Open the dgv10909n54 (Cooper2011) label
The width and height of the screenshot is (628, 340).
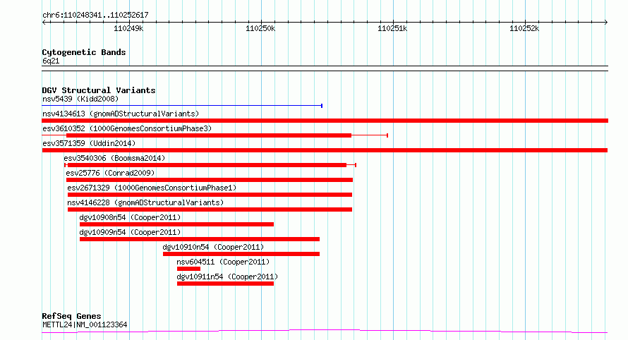pyautogui.click(x=130, y=232)
